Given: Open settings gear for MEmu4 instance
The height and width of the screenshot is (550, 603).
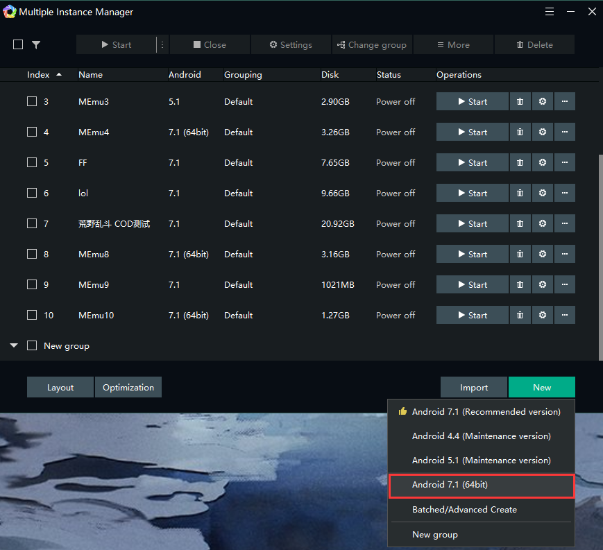Looking at the screenshot, I should (x=543, y=132).
